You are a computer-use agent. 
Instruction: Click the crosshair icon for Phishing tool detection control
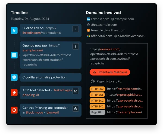coord(14,110)
